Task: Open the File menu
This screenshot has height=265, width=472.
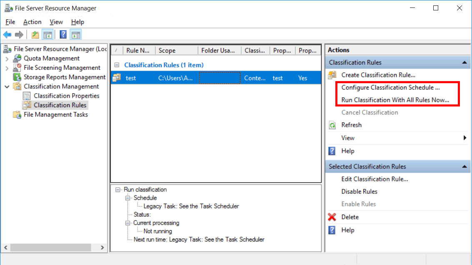Action: click(x=10, y=22)
